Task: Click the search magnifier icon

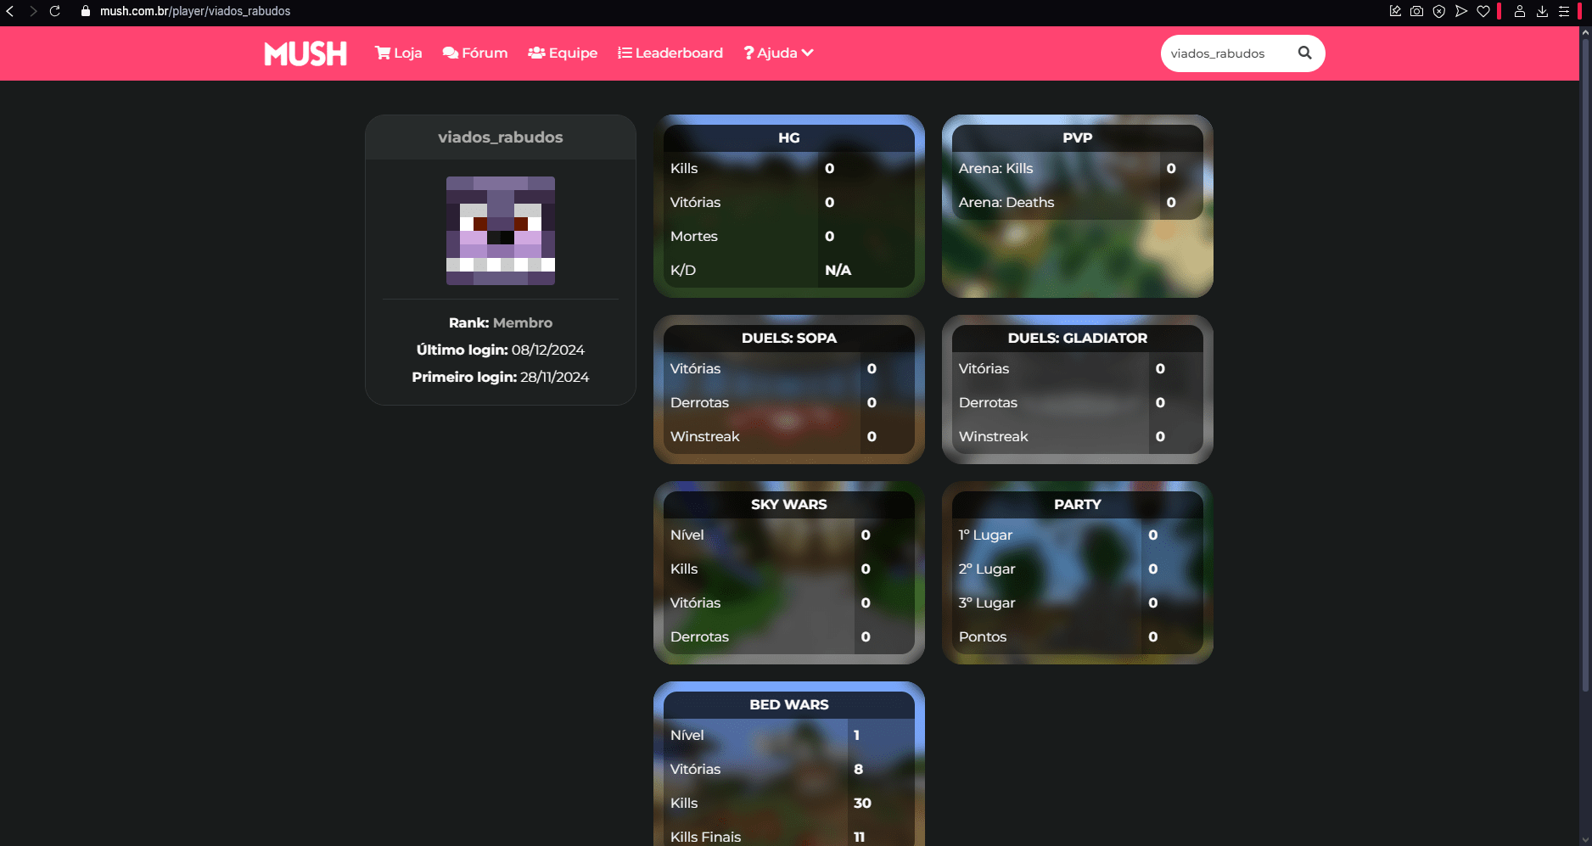Action: coord(1304,53)
